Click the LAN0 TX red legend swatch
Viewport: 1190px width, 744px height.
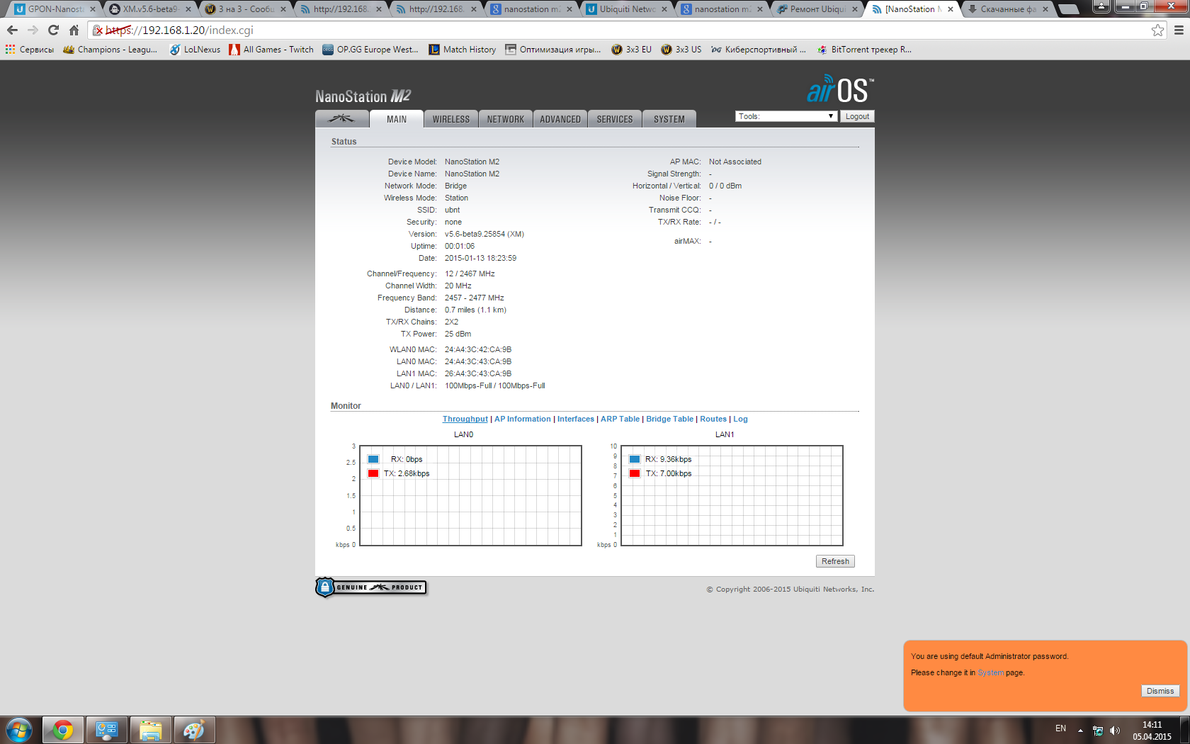tap(373, 473)
